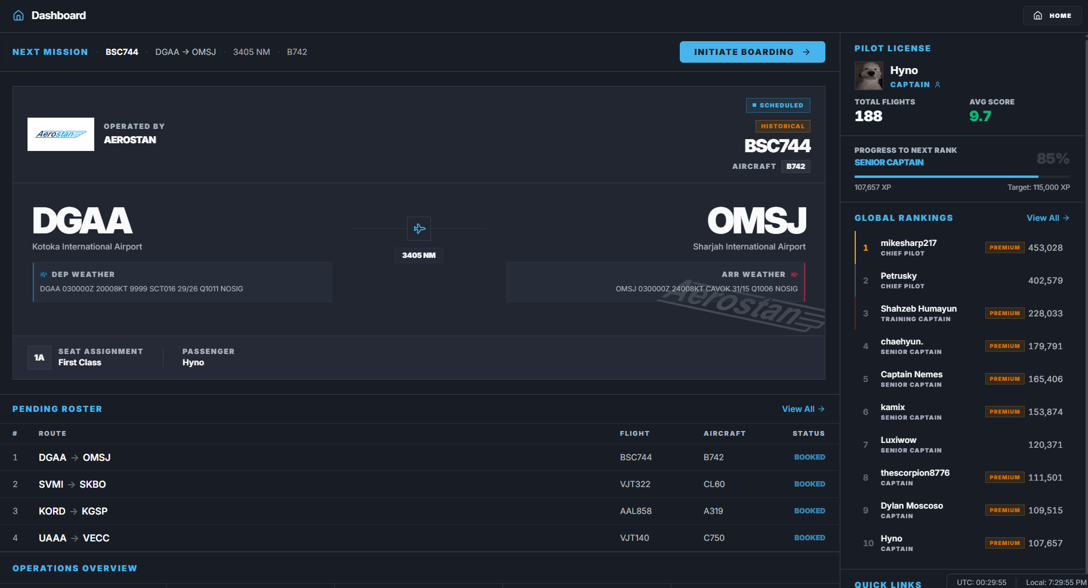
Task: Open View All in Pending Roster
Action: coord(803,409)
